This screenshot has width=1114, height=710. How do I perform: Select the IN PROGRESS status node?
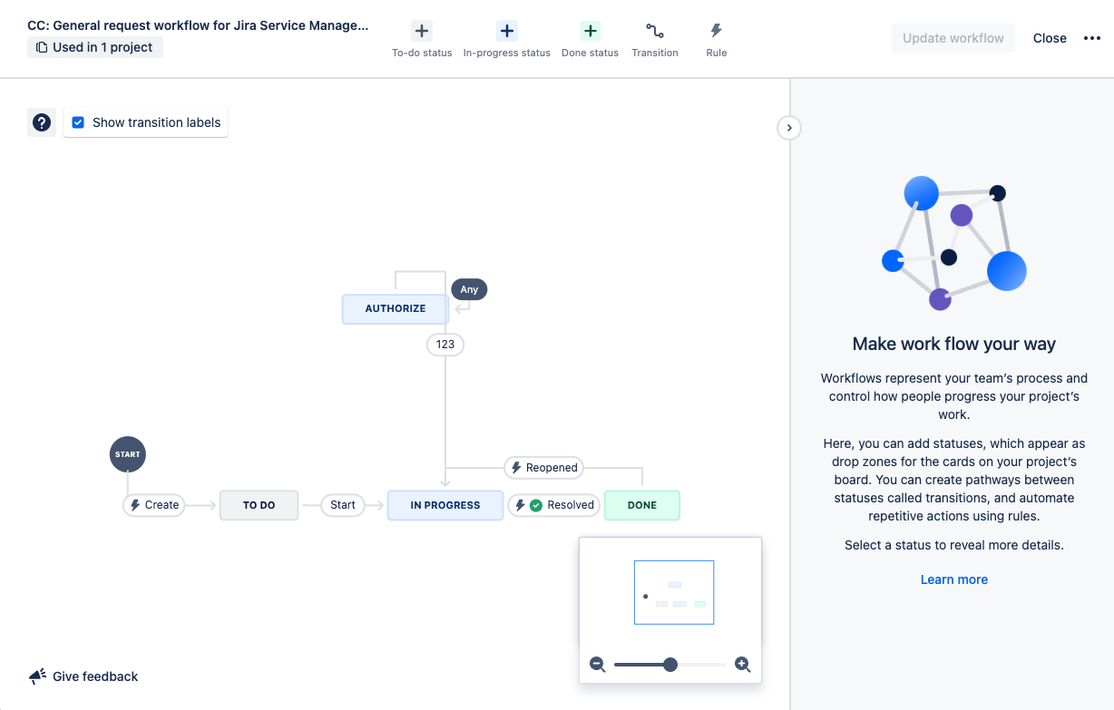pyautogui.click(x=445, y=505)
